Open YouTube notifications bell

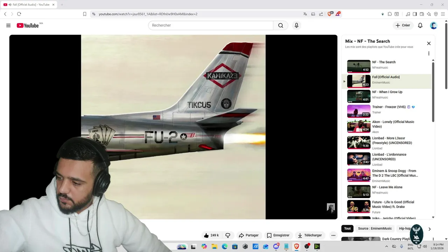[x=420, y=26]
